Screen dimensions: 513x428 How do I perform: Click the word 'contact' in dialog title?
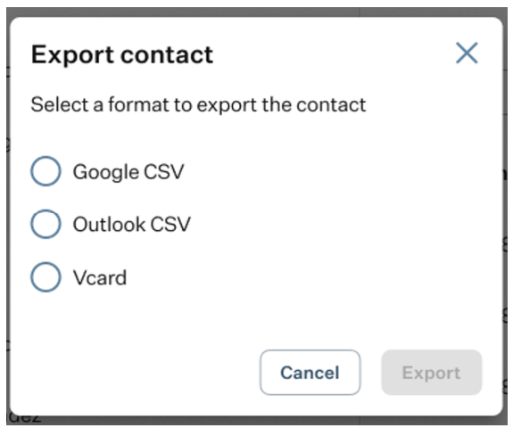pyautogui.click(x=167, y=54)
